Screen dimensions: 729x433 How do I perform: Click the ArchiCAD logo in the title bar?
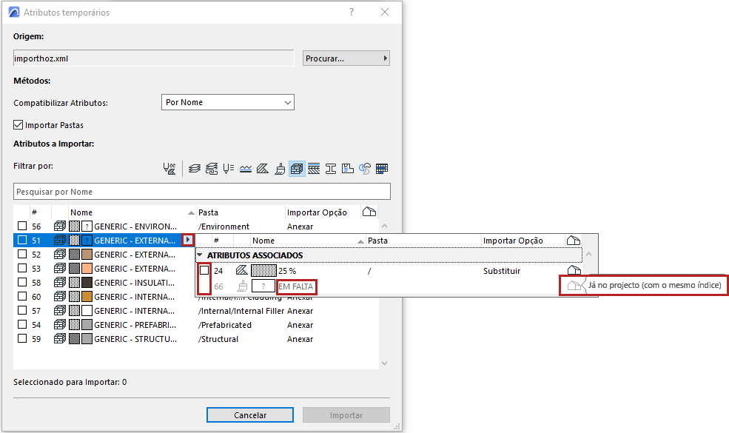pos(14,12)
